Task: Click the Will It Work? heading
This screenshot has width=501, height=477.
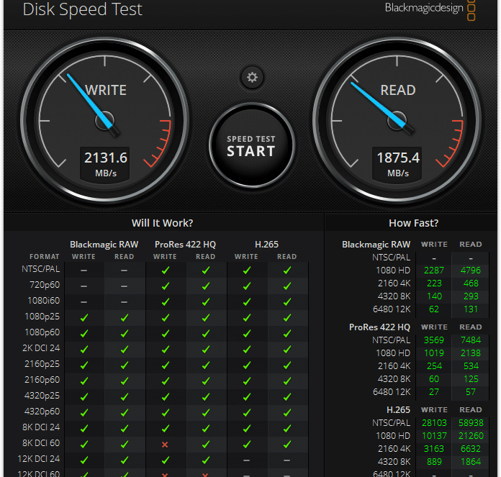Action: coord(162,223)
